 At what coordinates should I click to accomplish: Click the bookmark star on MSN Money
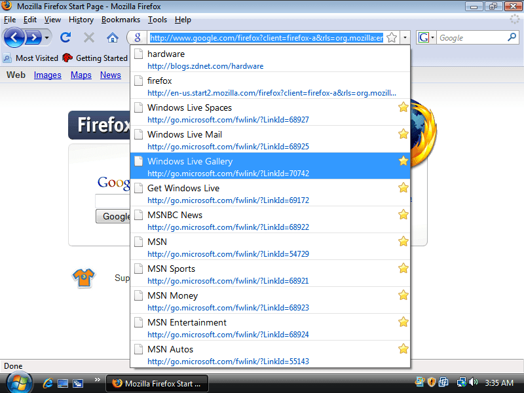(403, 295)
